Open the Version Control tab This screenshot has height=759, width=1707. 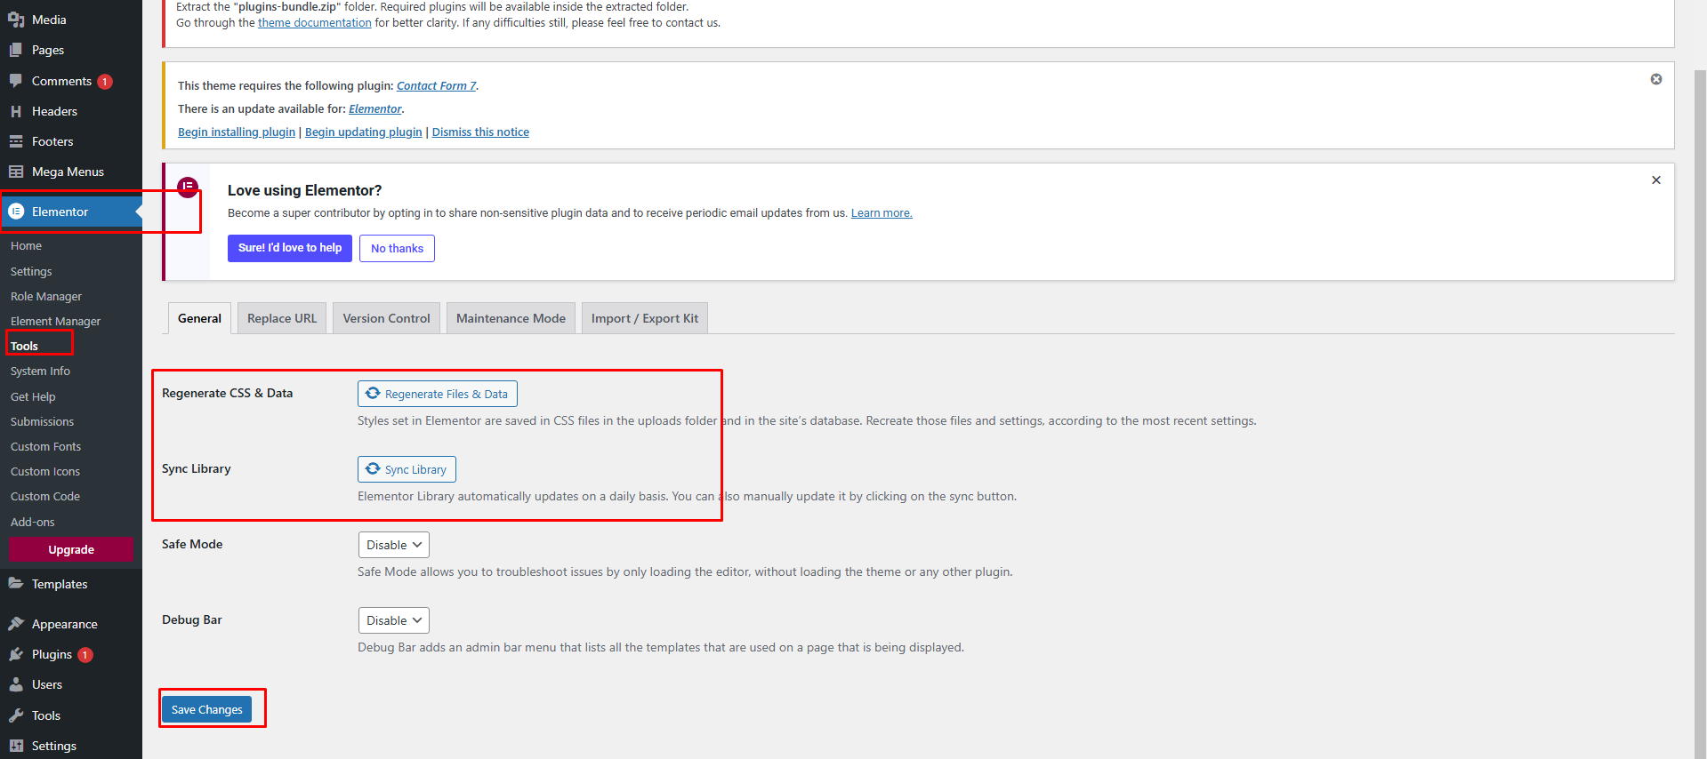pos(386,318)
